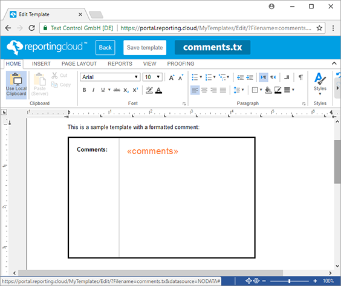This screenshot has width=341, height=286.
Task: Click the reportingcloud logo
Action: (x=47, y=47)
